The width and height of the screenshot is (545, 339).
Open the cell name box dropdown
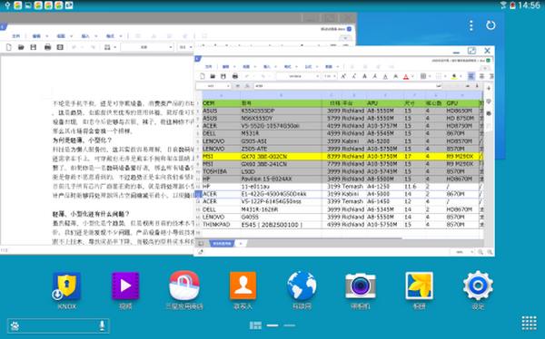click(x=228, y=86)
